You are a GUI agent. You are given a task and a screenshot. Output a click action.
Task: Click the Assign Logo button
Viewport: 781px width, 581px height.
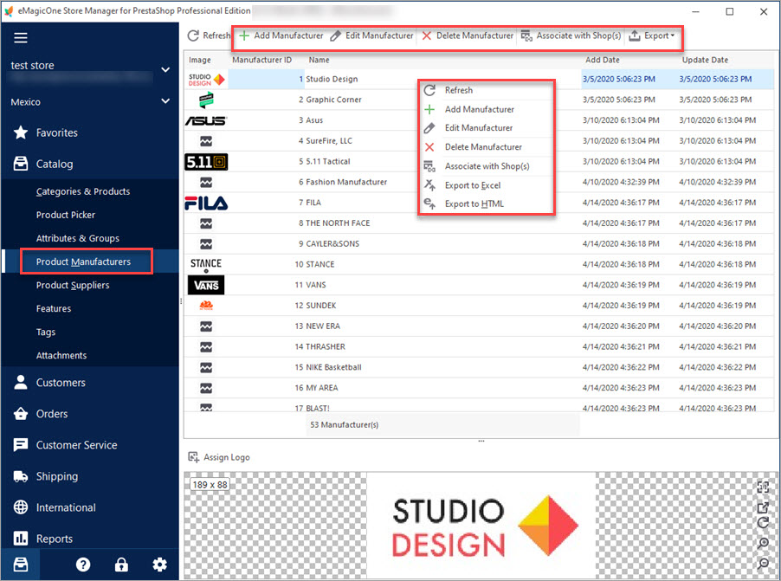219,457
